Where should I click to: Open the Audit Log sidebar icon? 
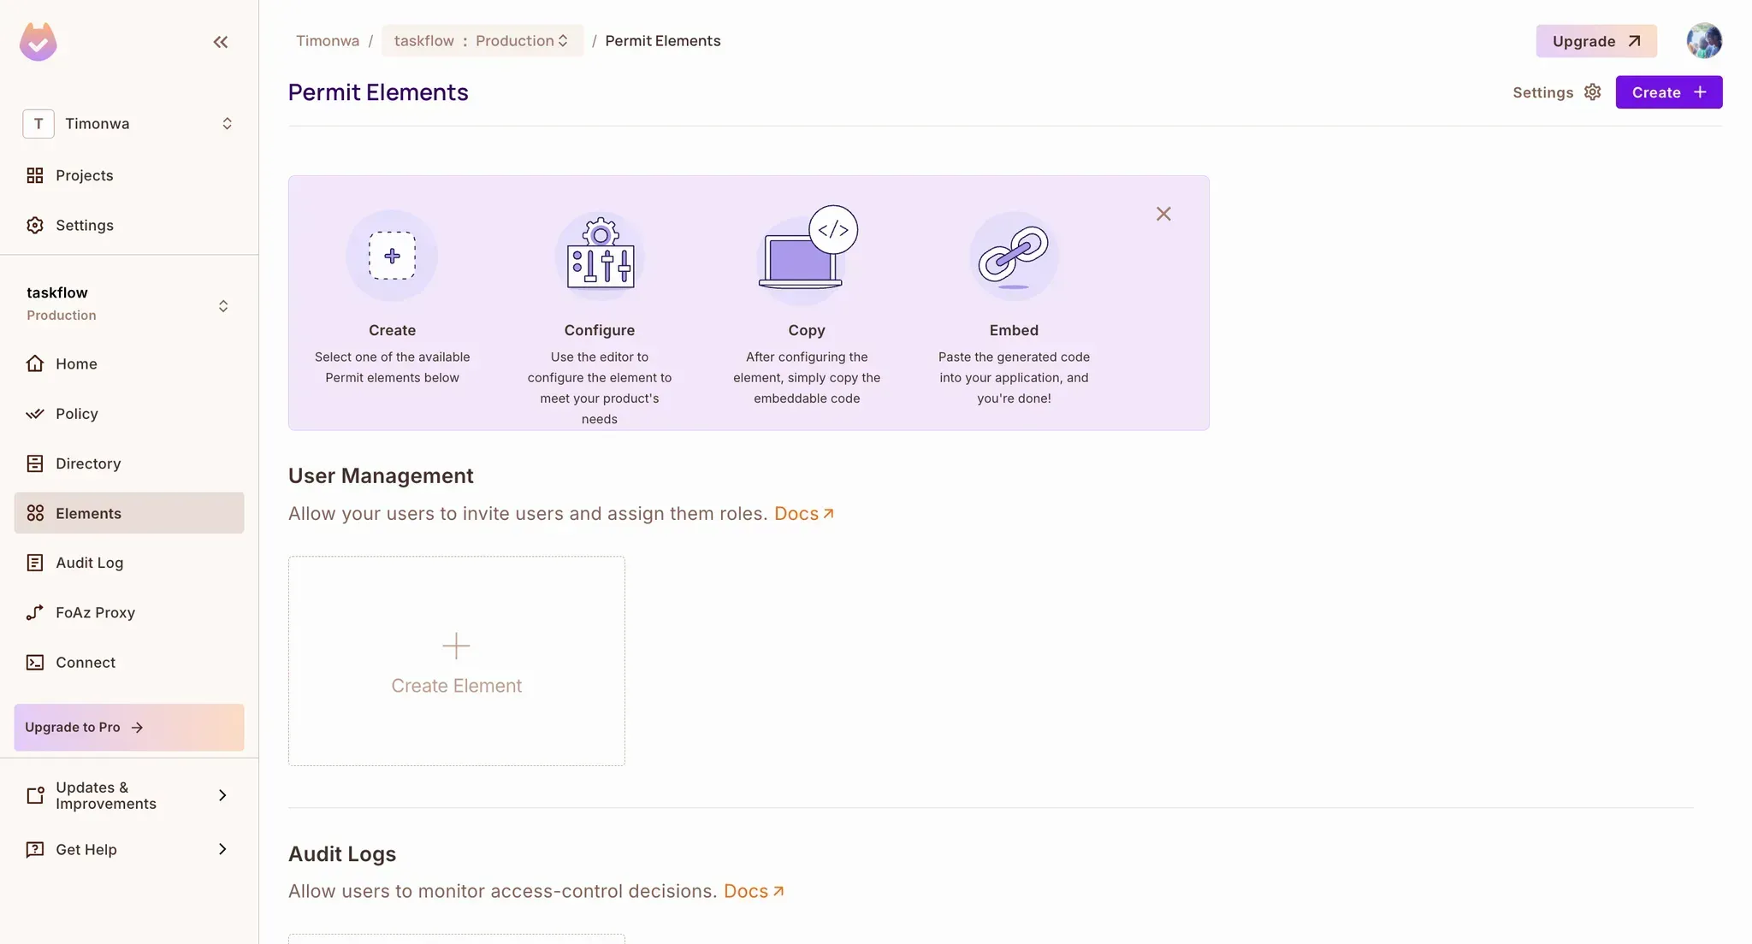pyautogui.click(x=35, y=563)
